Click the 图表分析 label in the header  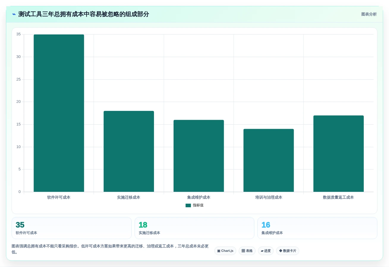click(369, 14)
